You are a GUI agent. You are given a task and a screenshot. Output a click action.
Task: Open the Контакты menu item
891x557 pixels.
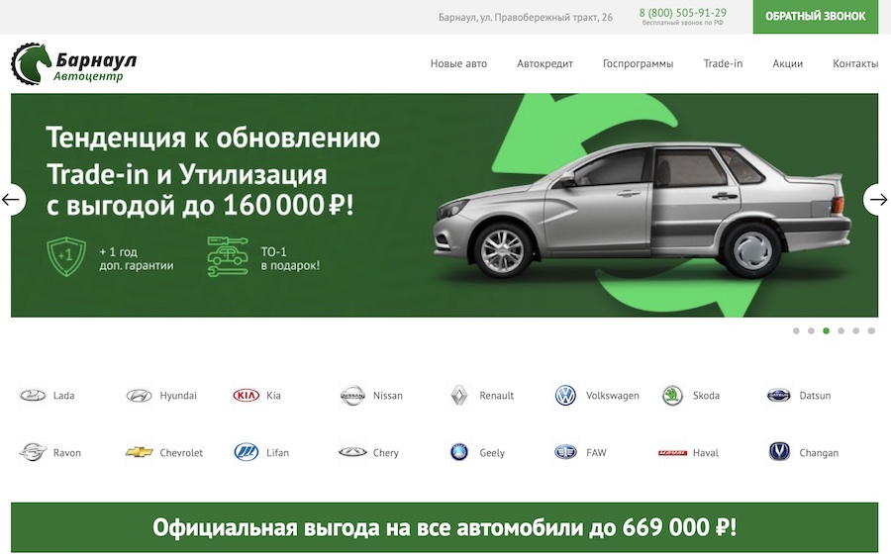(855, 63)
